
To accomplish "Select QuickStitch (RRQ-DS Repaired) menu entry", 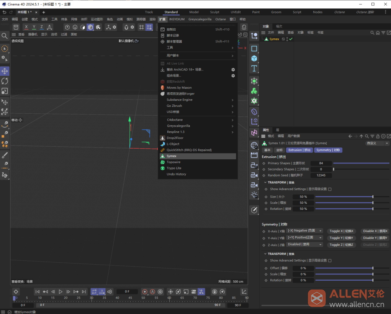I will pyautogui.click(x=198, y=150).
